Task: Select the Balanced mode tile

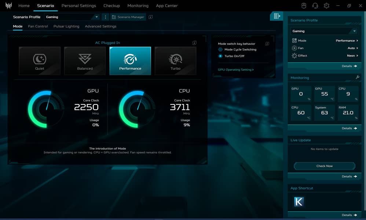Action: click(85, 61)
